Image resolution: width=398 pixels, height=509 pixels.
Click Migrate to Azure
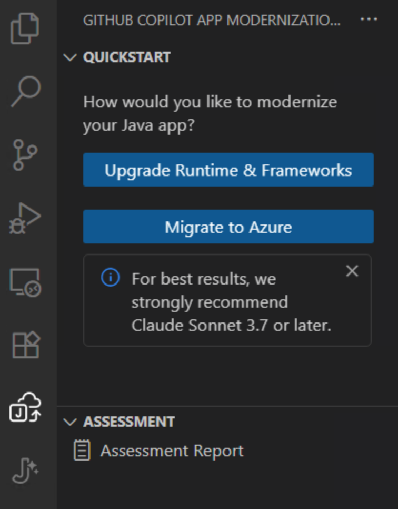pos(228,227)
